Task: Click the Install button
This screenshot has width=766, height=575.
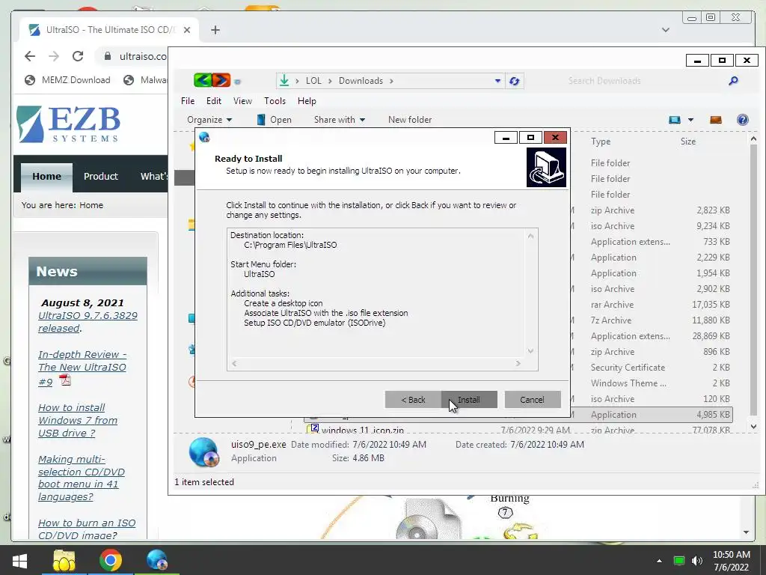Action: pos(469,400)
